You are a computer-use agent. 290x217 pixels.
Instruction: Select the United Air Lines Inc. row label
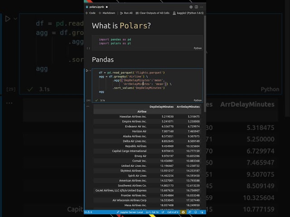(134, 166)
